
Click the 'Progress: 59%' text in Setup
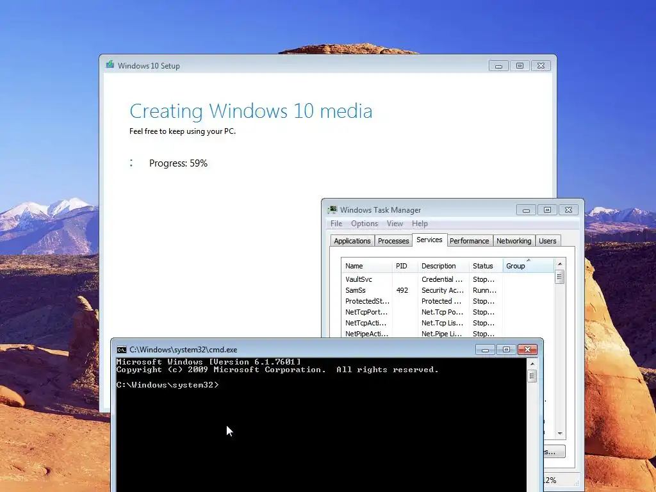click(x=178, y=163)
